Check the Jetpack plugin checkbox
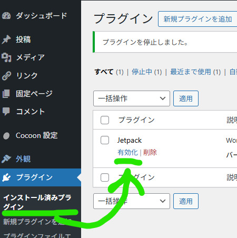The width and height of the screenshot is (237, 238). (x=105, y=140)
